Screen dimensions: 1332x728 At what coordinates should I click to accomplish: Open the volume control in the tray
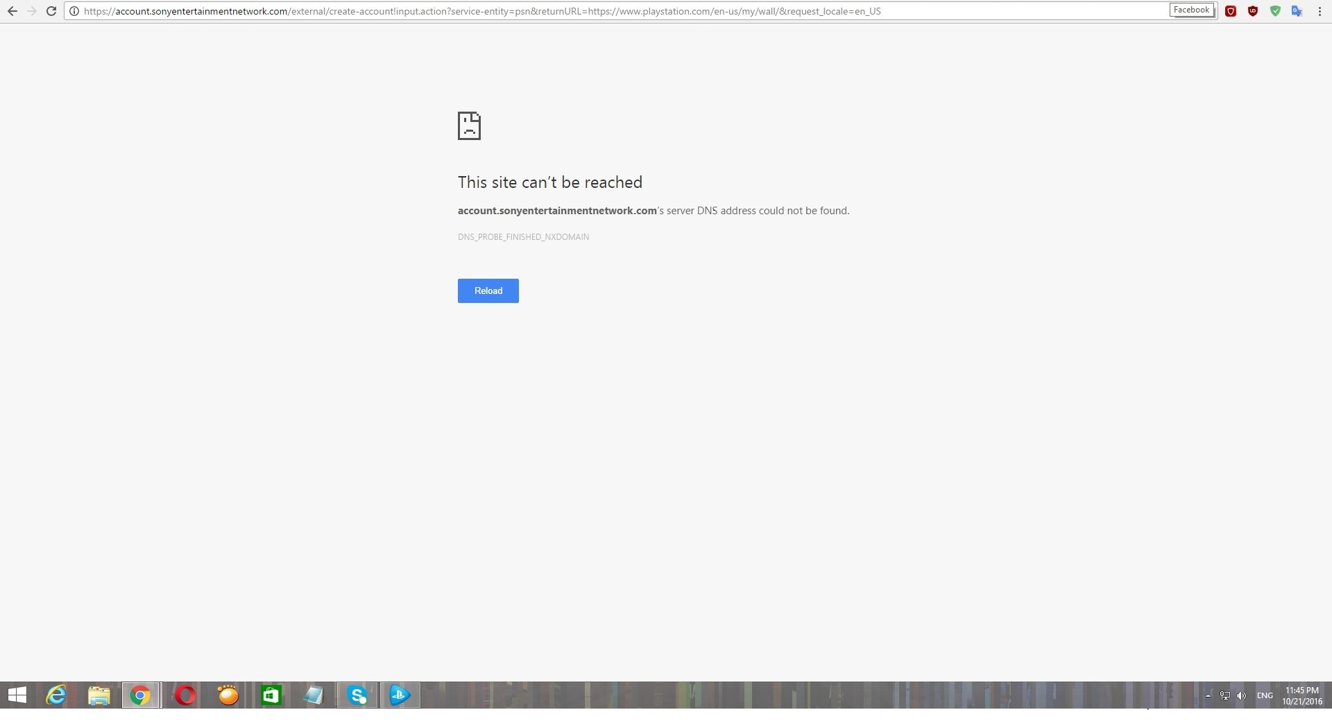(x=1241, y=695)
